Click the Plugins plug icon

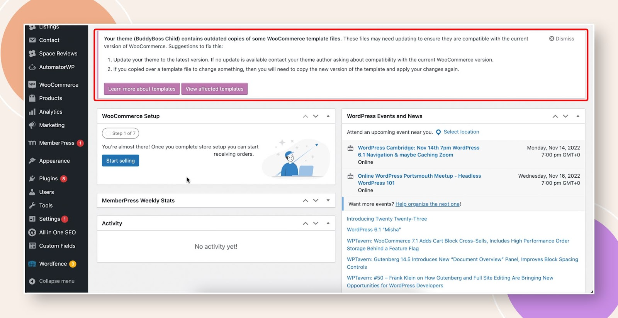tap(32, 178)
